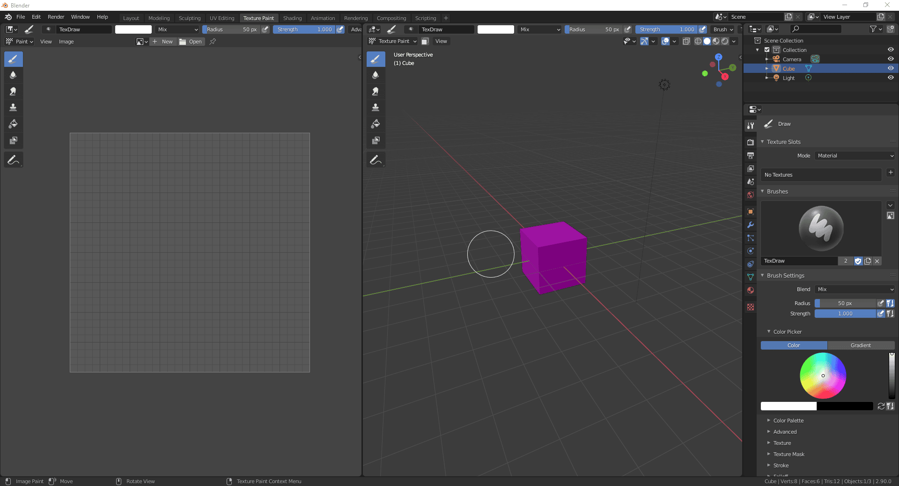The height and width of the screenshot is (486, 899).
Task: Open the Render properties tab
Action: pyautogui.click(x=750, y=142)
